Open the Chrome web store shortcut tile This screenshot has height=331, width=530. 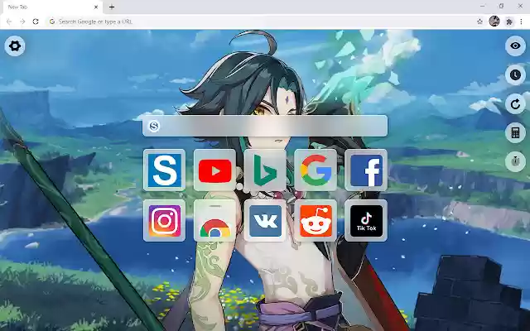[x=214, y=221]
